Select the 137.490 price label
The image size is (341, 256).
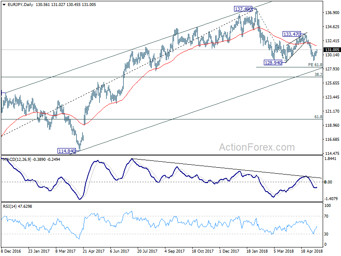pos(243,9)
